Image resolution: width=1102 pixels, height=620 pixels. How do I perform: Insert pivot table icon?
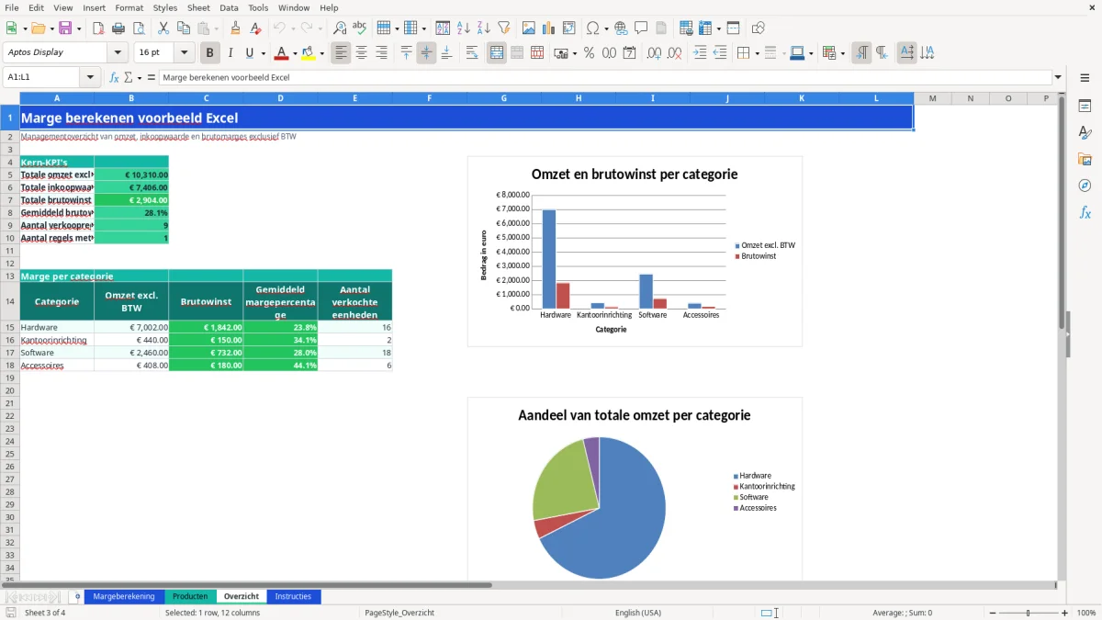tap(569, 28)
